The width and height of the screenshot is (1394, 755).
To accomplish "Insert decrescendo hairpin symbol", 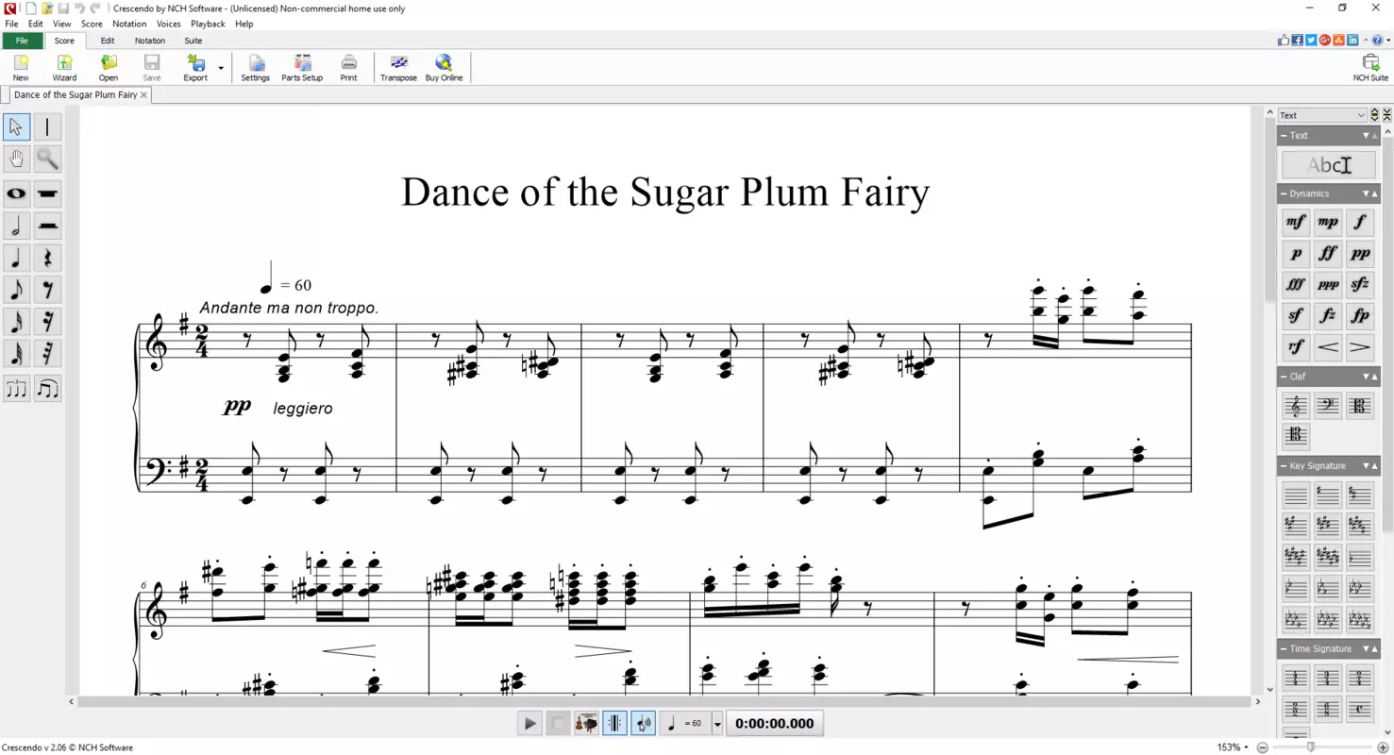I will tap(1360, 347).
